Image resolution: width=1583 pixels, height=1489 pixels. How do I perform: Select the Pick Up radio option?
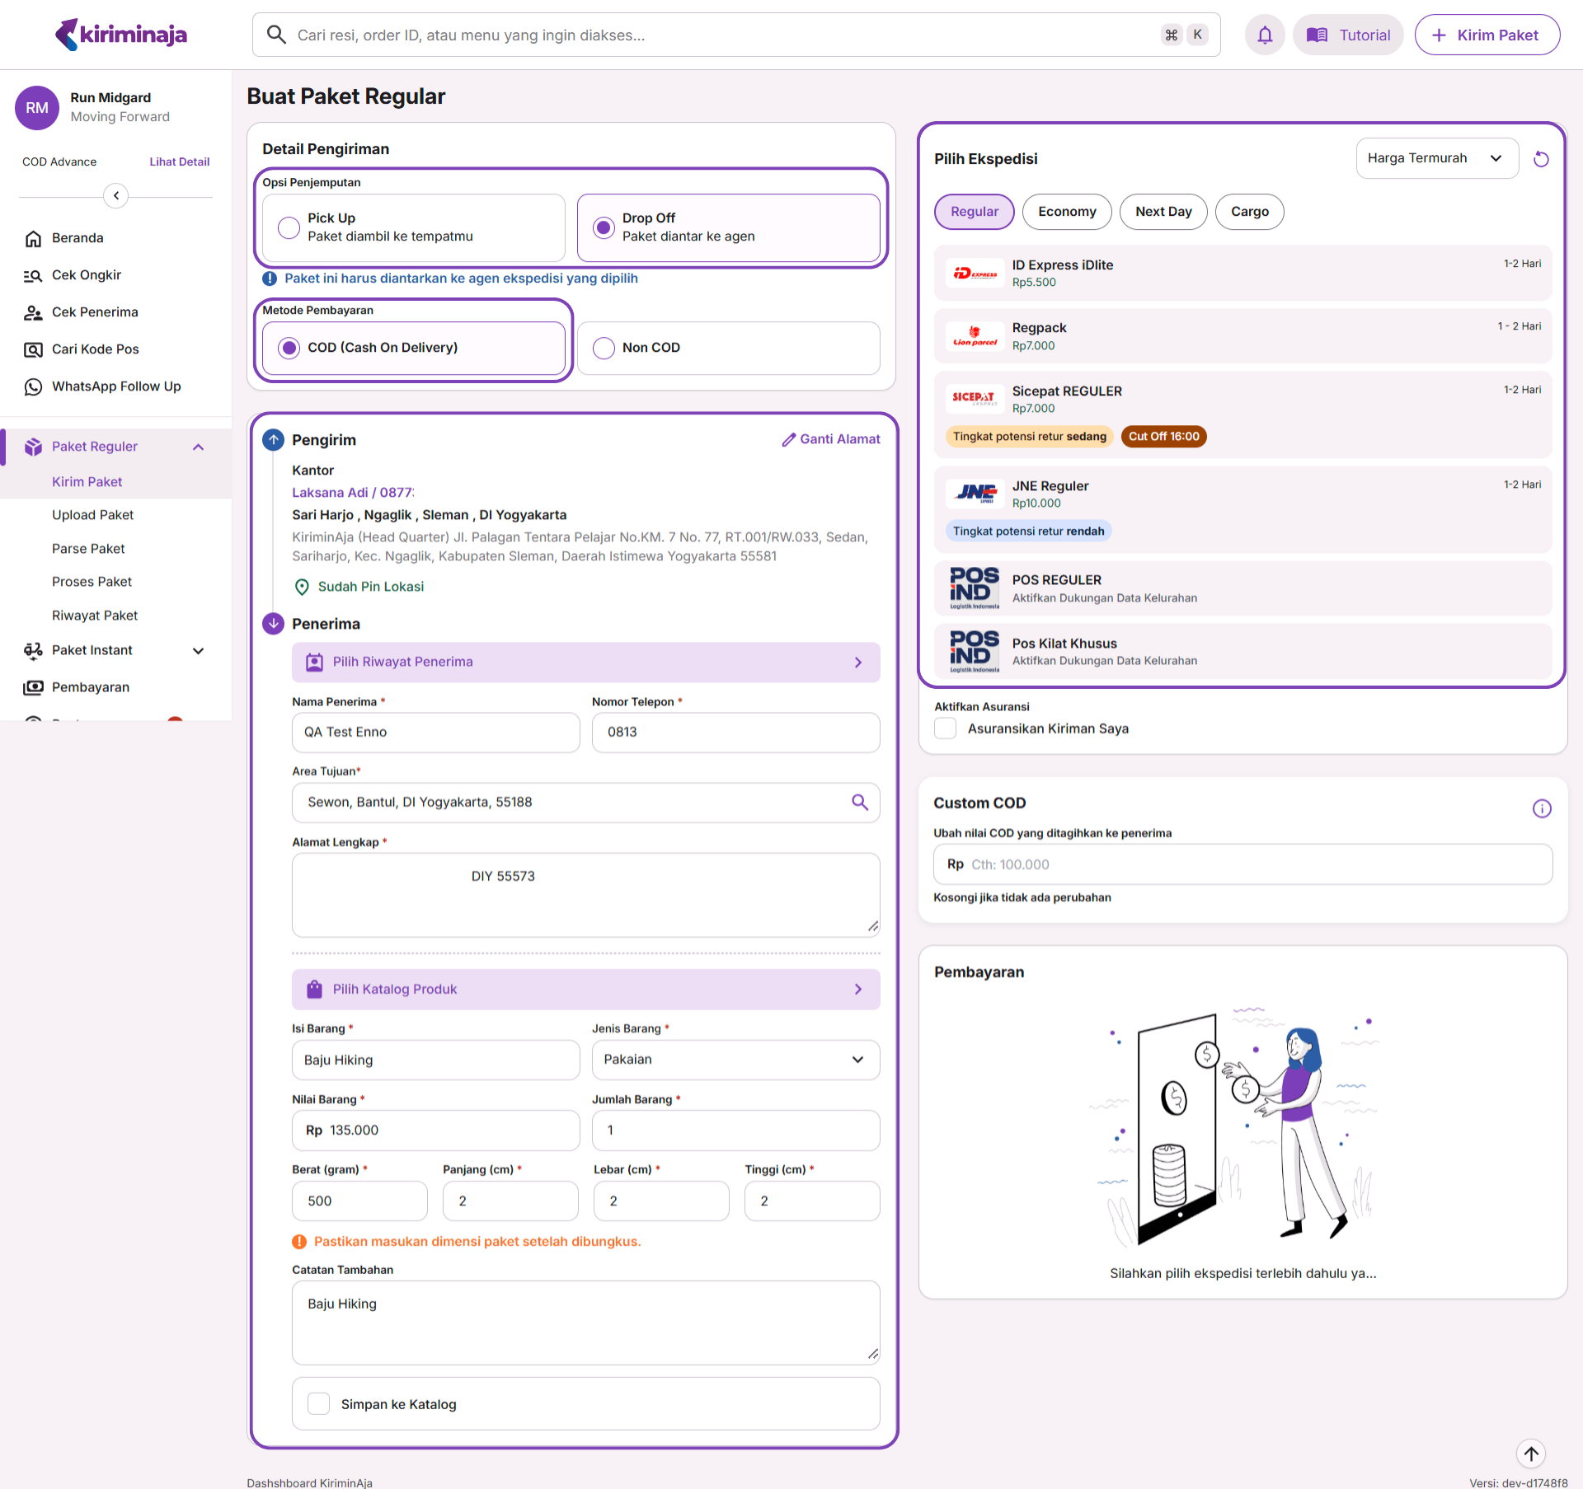[289, 227]
